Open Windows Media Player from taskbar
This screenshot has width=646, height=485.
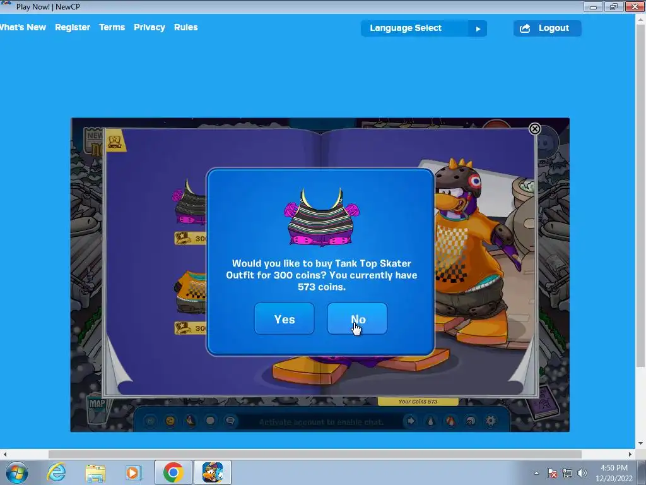tap(133, 472)
